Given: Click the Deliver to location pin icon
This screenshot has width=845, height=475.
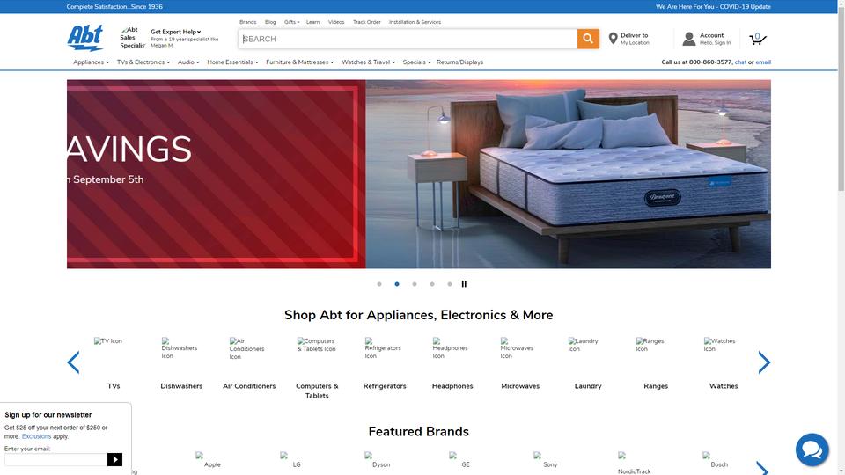Looking at the screenshot, I should coord(613,38).
